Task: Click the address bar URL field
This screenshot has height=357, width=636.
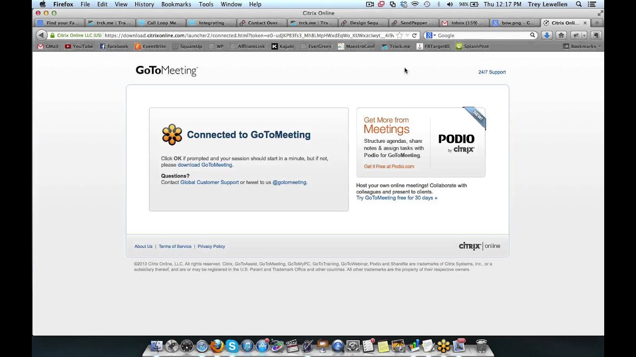Action: point(248,35)
